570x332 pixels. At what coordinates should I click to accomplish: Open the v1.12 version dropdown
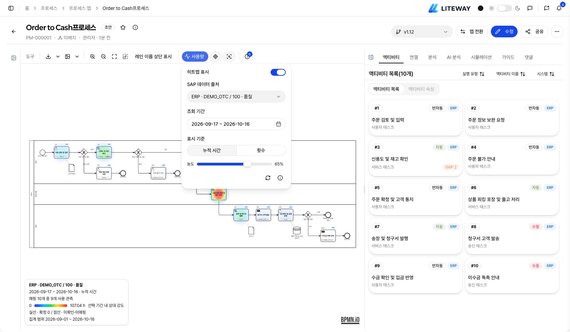(x=422, y=32)
